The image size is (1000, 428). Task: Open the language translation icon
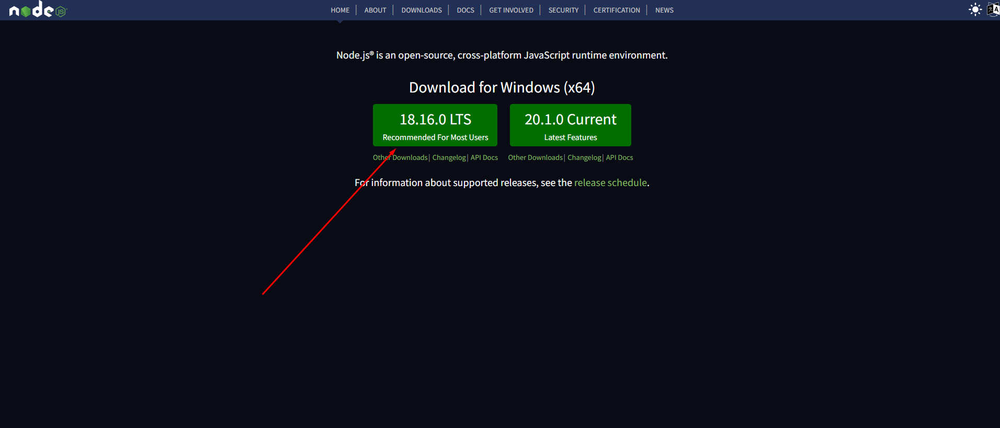tap(993, 10)
